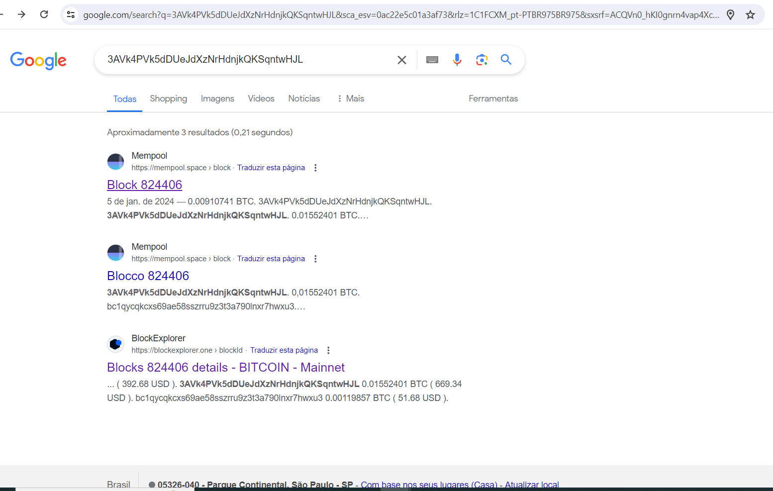Click the mempool.space URL breadcrumb above Blocco 824406
Screen dimensions: 773x491
(x=181, y=259)
